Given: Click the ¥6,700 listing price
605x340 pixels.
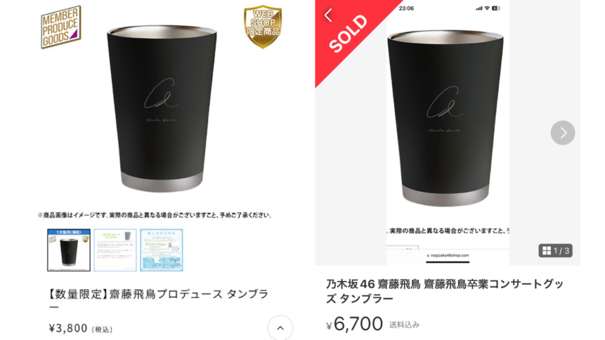Looking at the screenshot, I should coord(354,324).
